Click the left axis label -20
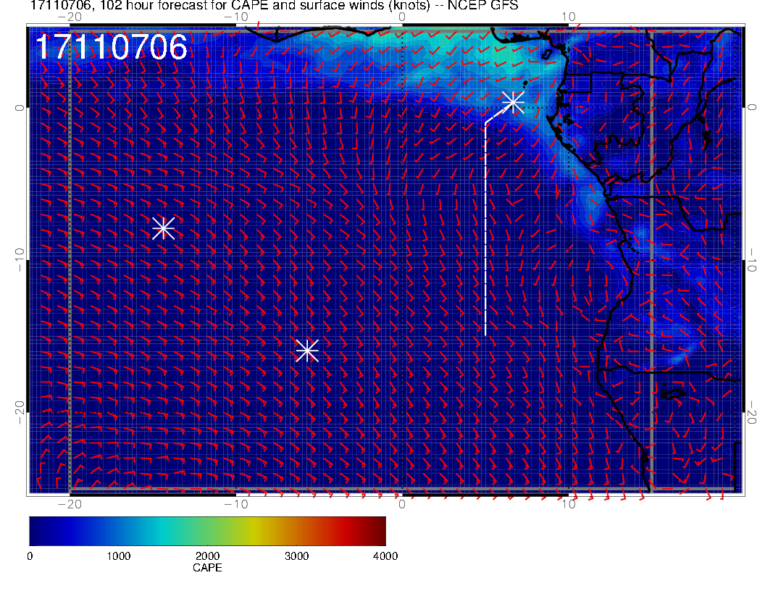Viewport: 765px width, 591px height. pos(19,413)
